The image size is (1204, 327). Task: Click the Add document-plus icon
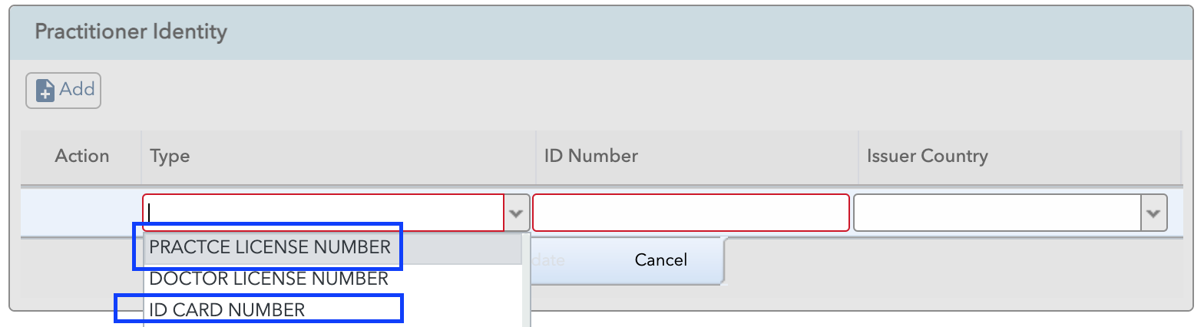(x=45, y=90)
